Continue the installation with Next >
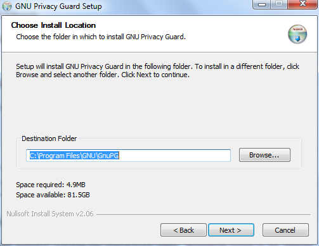Image resolution: width=319 pixels, height=246 pixels. pyautogui.click(x=231, y=230)
